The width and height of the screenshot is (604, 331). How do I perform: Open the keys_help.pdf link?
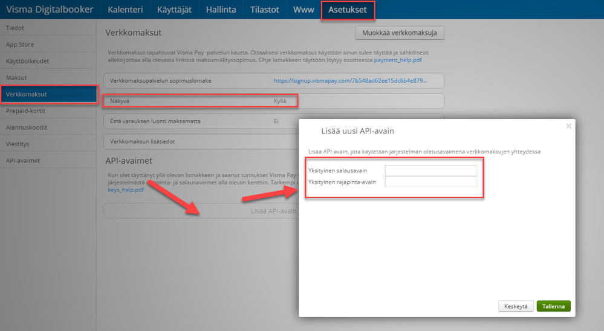pos(126,190)
